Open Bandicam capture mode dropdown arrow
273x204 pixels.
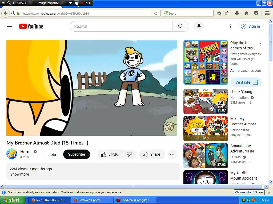(70, 3)
